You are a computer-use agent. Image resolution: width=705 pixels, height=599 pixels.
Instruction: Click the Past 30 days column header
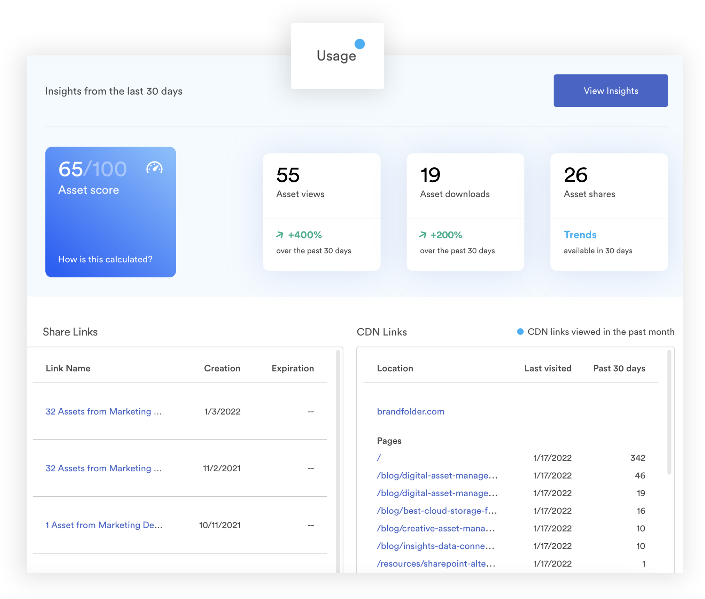[619, 368]
